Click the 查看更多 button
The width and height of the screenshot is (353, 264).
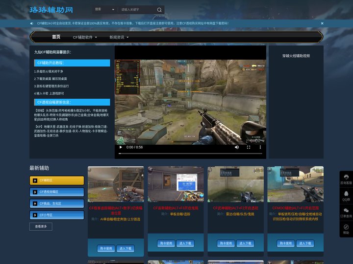[41, 226]
